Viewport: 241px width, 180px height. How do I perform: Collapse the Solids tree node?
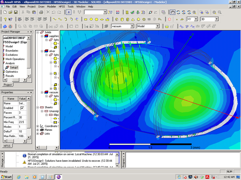(x=37, y=32)
